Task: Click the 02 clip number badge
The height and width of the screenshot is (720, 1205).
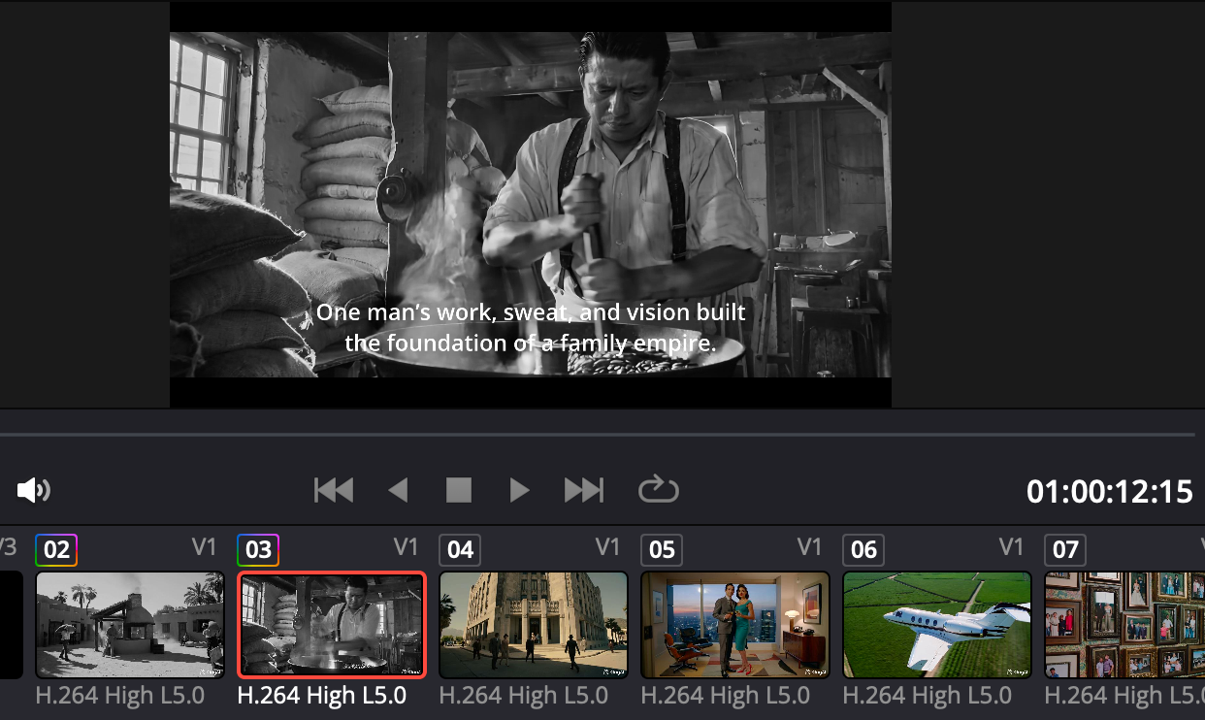Action: point(56,550)
